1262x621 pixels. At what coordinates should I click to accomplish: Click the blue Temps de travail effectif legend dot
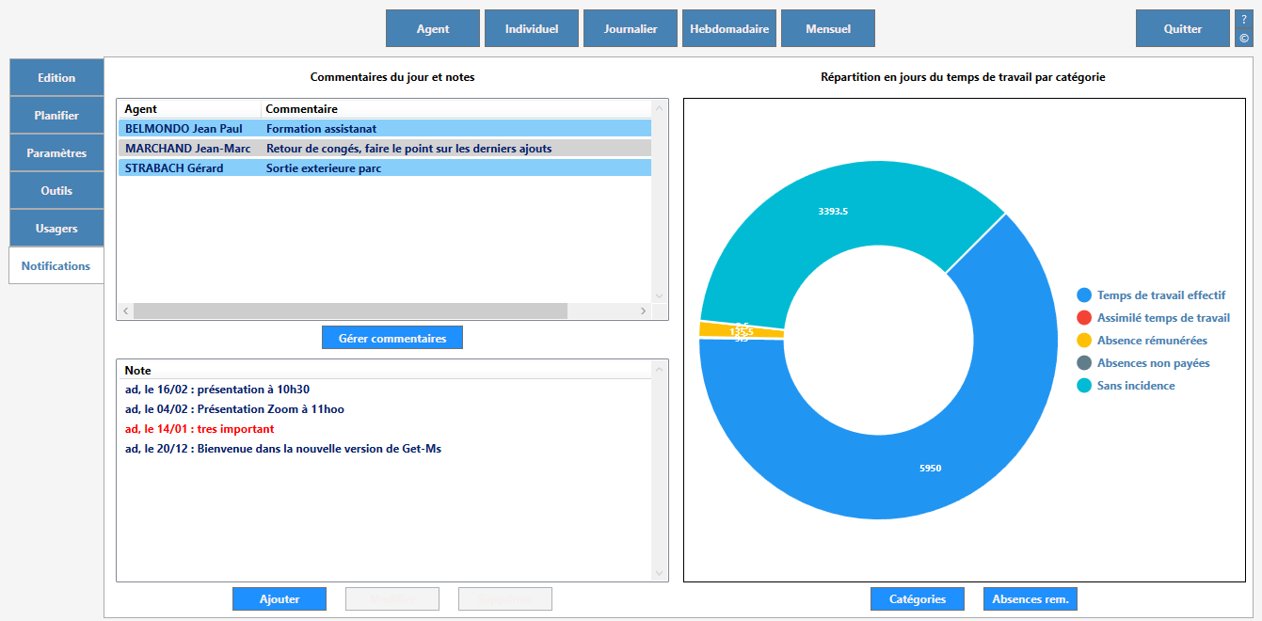pos(1084,295)
